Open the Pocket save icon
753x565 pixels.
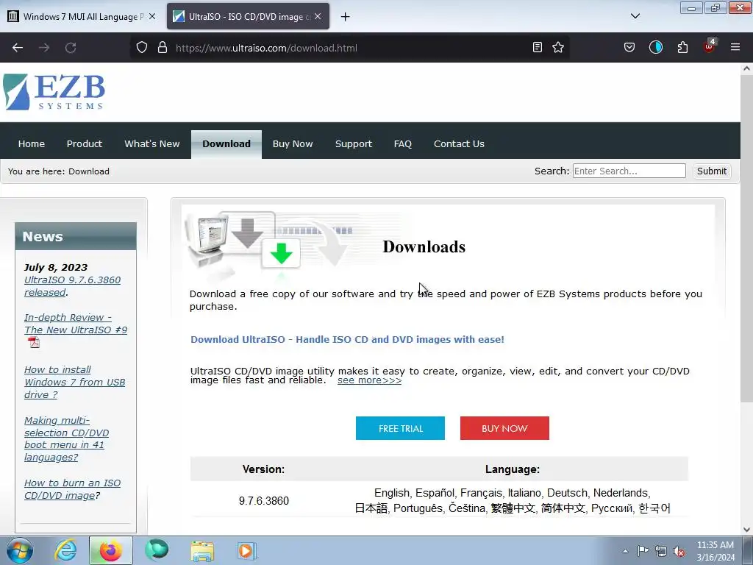click(629, 48)
